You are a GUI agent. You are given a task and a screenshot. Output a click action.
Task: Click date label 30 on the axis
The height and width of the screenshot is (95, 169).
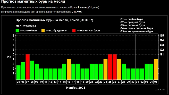pos(133,82)
